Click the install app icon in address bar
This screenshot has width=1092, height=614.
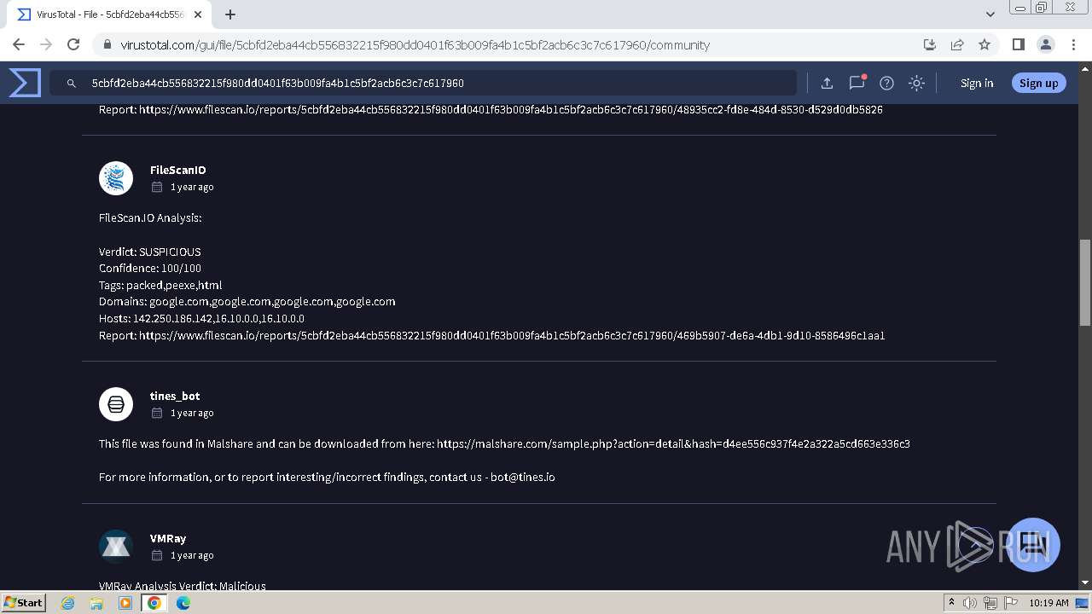click(x=930, y=44)
